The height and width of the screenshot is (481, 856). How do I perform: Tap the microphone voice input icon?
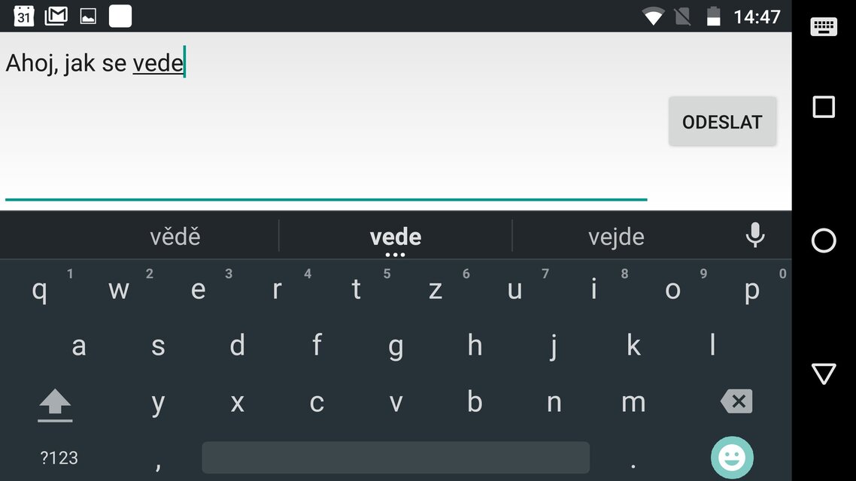tap(755, 235)
